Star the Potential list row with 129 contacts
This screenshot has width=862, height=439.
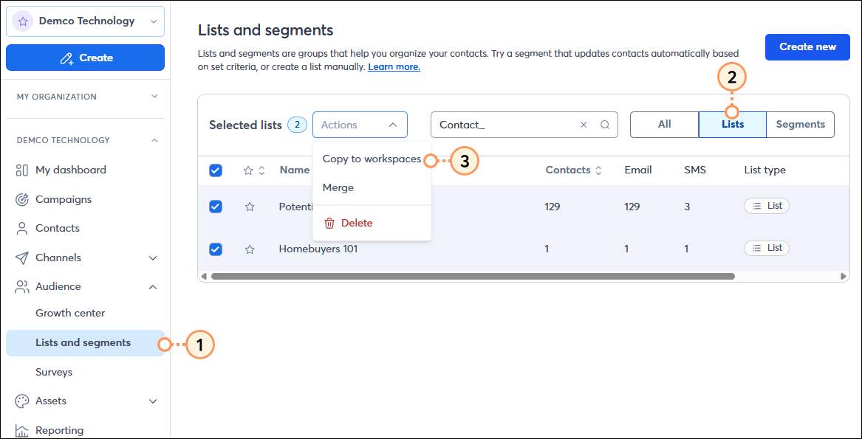click(250, 207)
